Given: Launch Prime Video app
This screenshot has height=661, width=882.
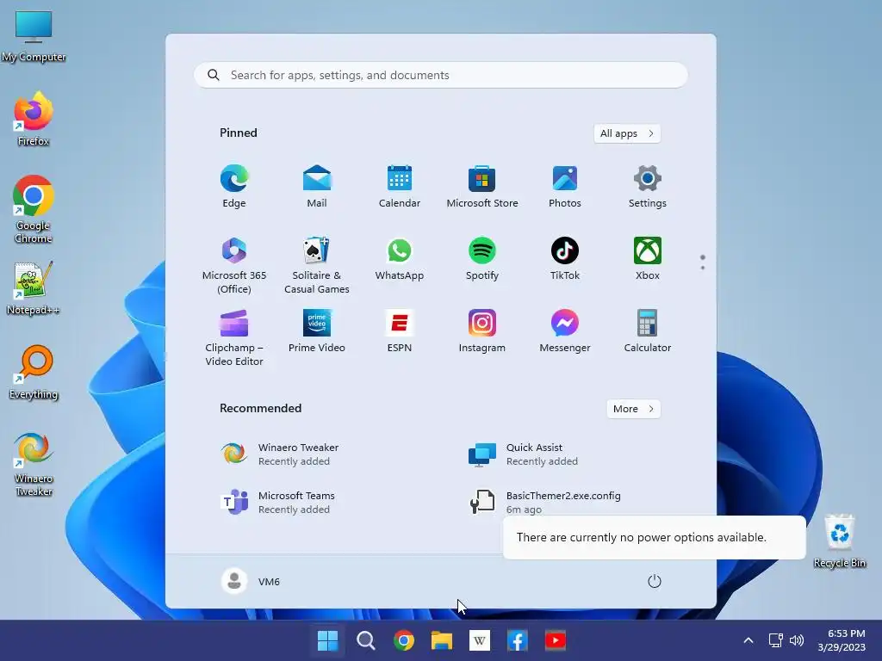Looking at the screenshot, I should pyautogui.click(x=317, y=331).
